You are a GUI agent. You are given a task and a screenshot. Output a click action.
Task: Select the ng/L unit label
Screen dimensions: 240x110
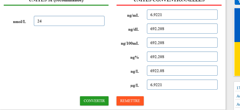135,71
